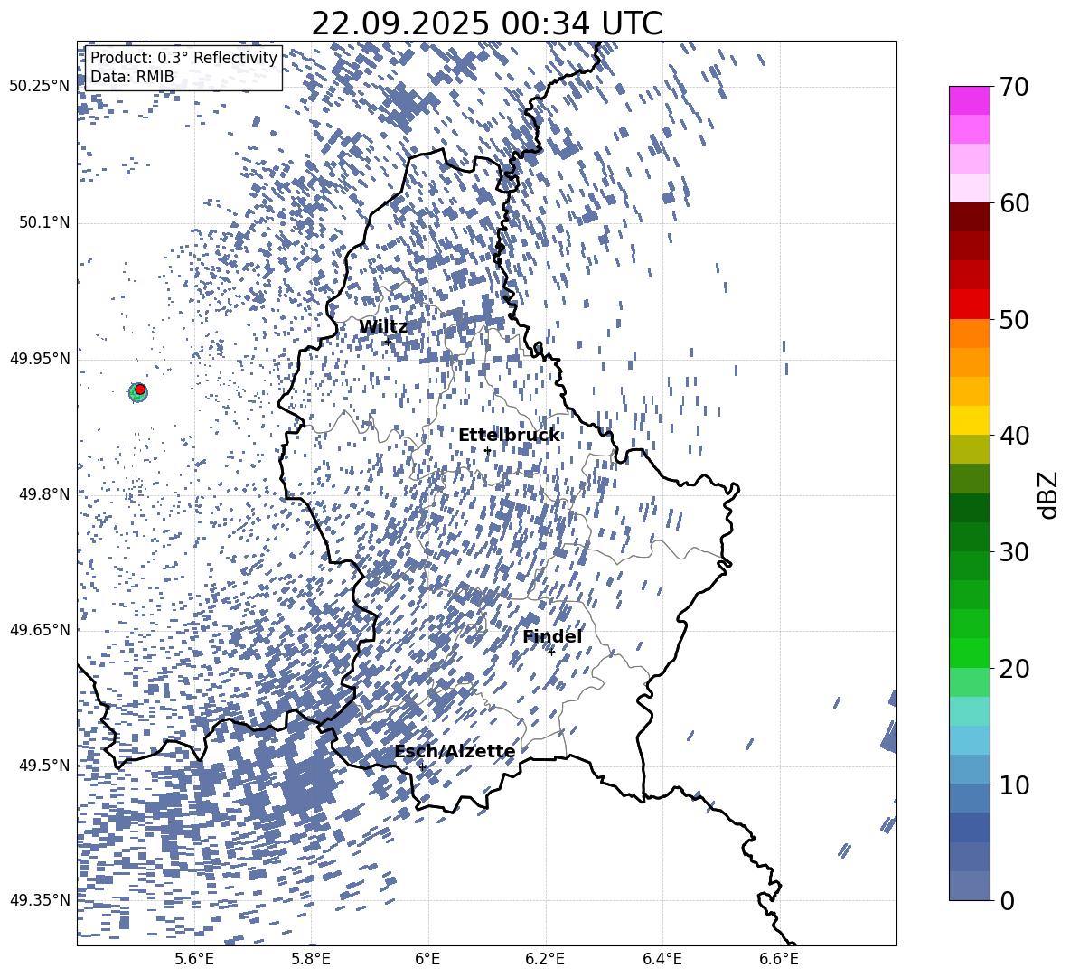The height and width of the screenshot is (977, 1070).
Task: Click the title timestamp 22.09.2025 00:34 UTC
Action: click(x=486, y=23)
